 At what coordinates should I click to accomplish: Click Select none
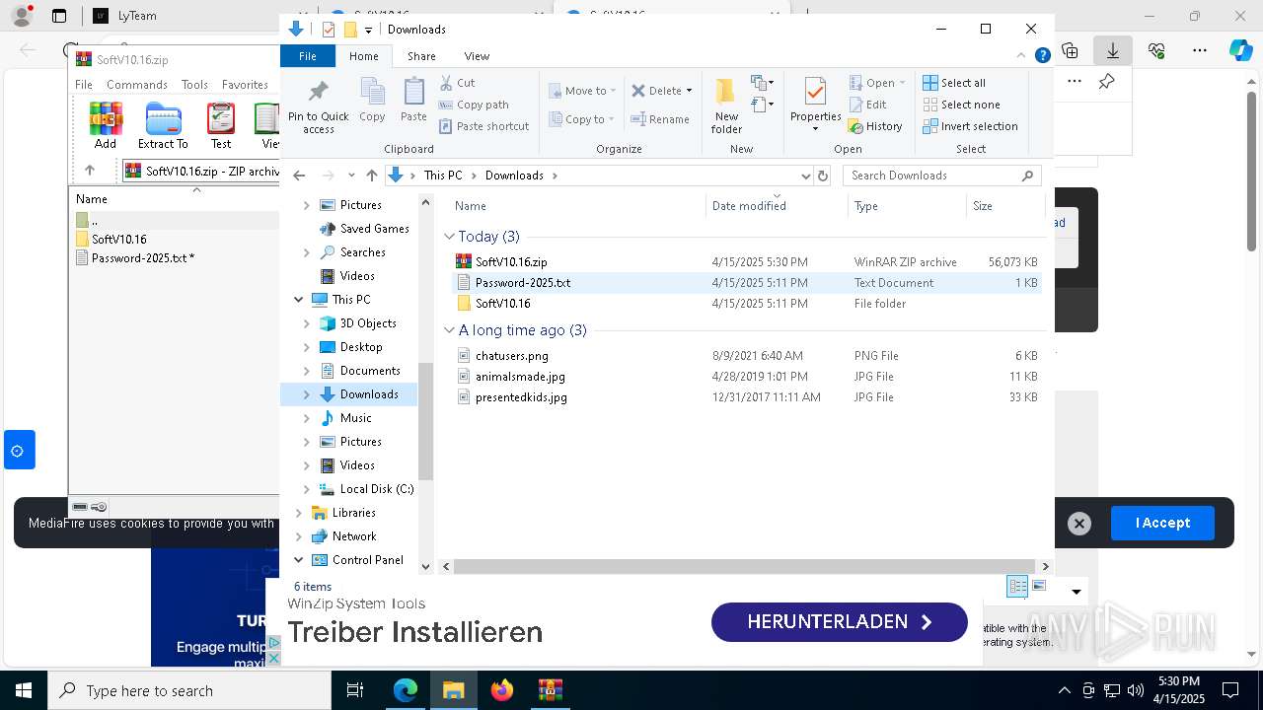tap(961, 105)
